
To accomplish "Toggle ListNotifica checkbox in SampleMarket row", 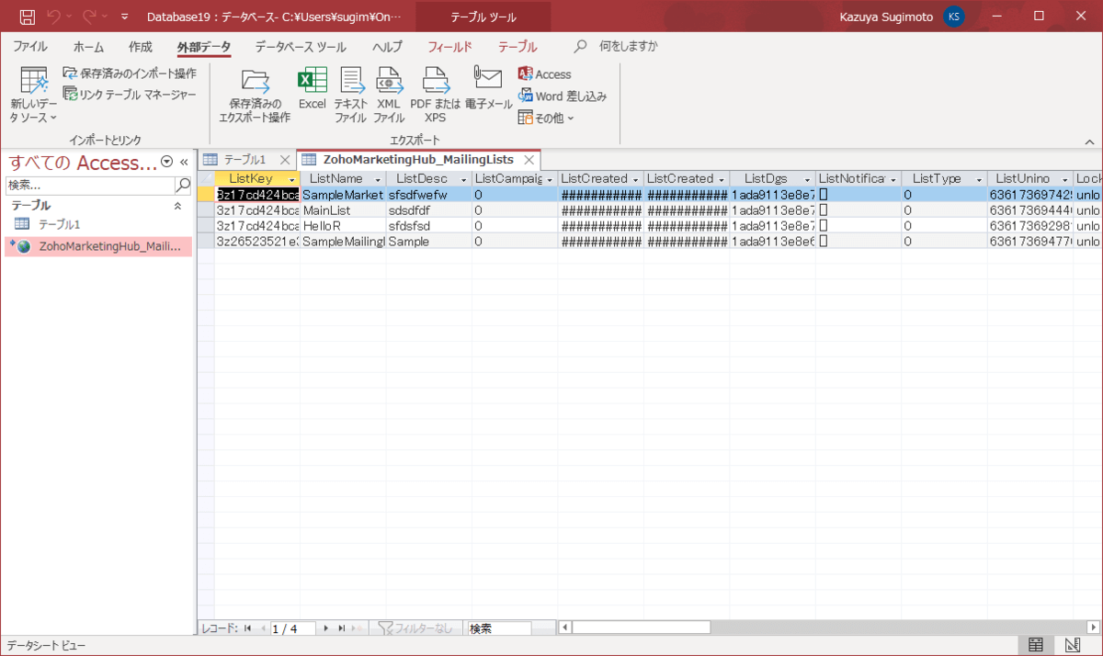I will click(x=824, y=195).
